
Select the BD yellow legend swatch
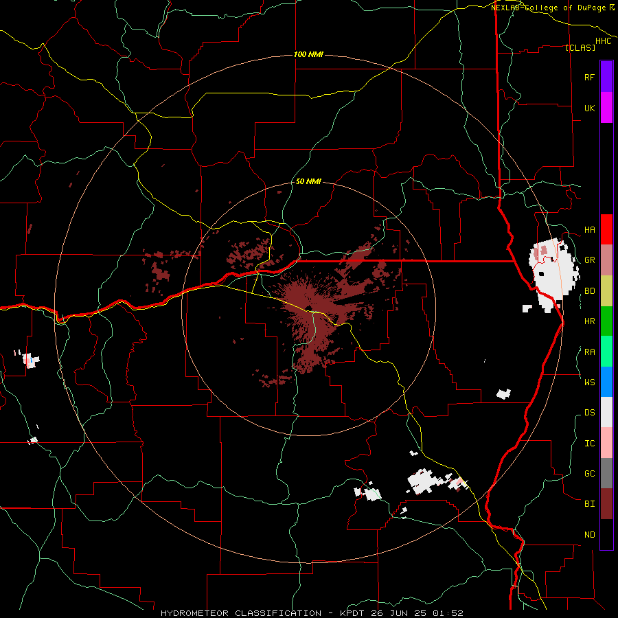pos(606,290)
